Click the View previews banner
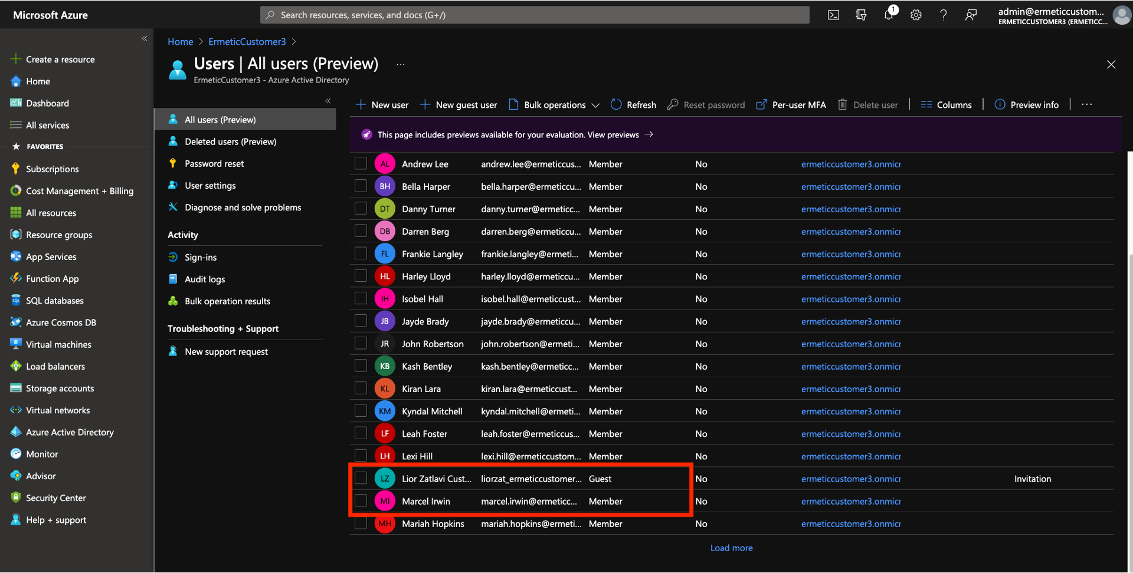Viewport: 1133px width, 573px height. tap(620, 134)
